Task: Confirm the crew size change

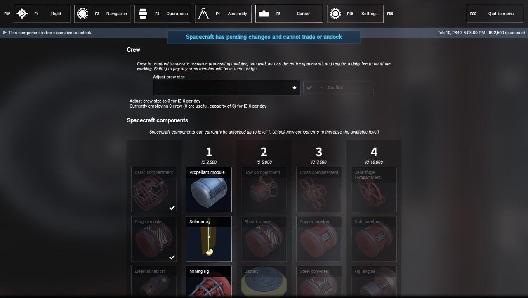Action: pos(338,87)
